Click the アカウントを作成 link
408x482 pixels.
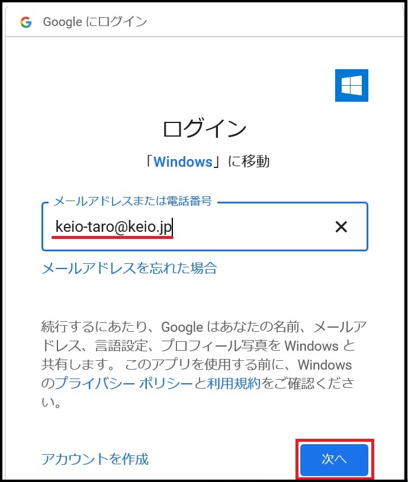click(x=95, y=459)
